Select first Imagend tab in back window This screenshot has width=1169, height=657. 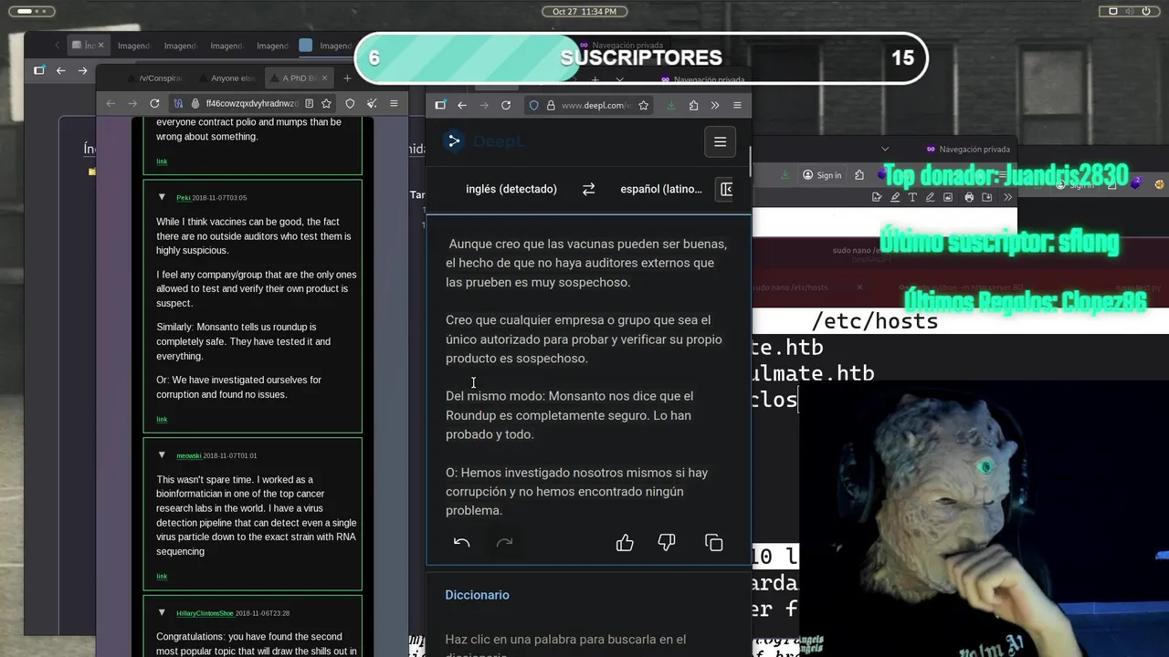point(133,46)
